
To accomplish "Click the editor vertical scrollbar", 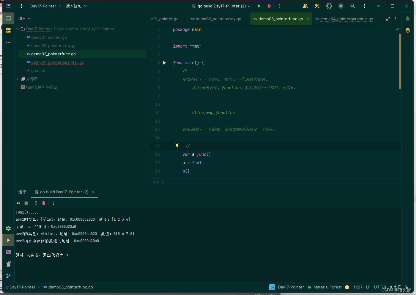I will [x=400, y=61].
